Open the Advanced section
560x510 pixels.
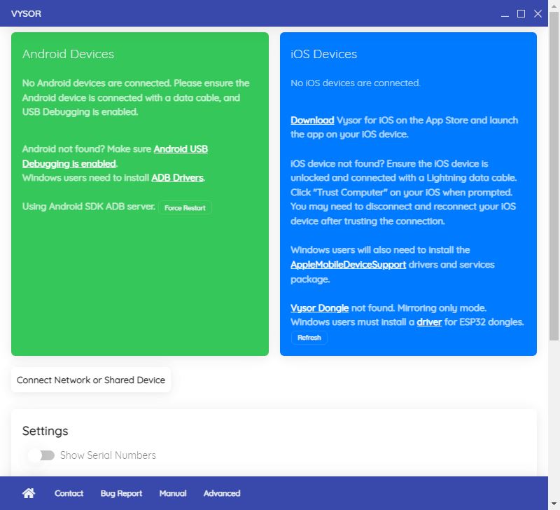coord(222,493)
